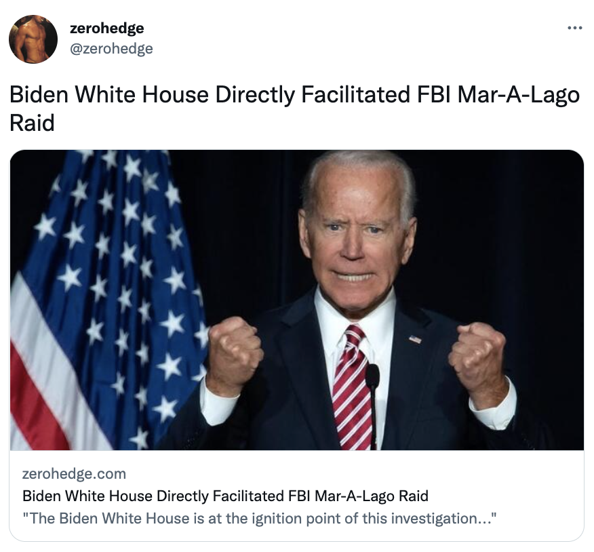The height and width of the screenshot is (552, 594).
Task: Click the zerohedge.com domain label
Action: (x=75, y=473)
